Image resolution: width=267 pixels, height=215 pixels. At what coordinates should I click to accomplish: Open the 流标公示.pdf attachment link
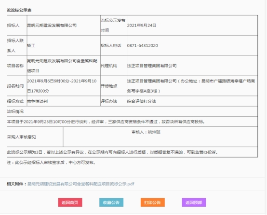coord(81,184)
